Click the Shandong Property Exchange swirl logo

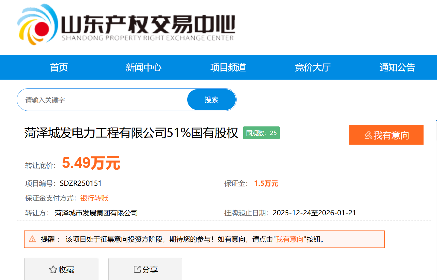tap(37, 25)
